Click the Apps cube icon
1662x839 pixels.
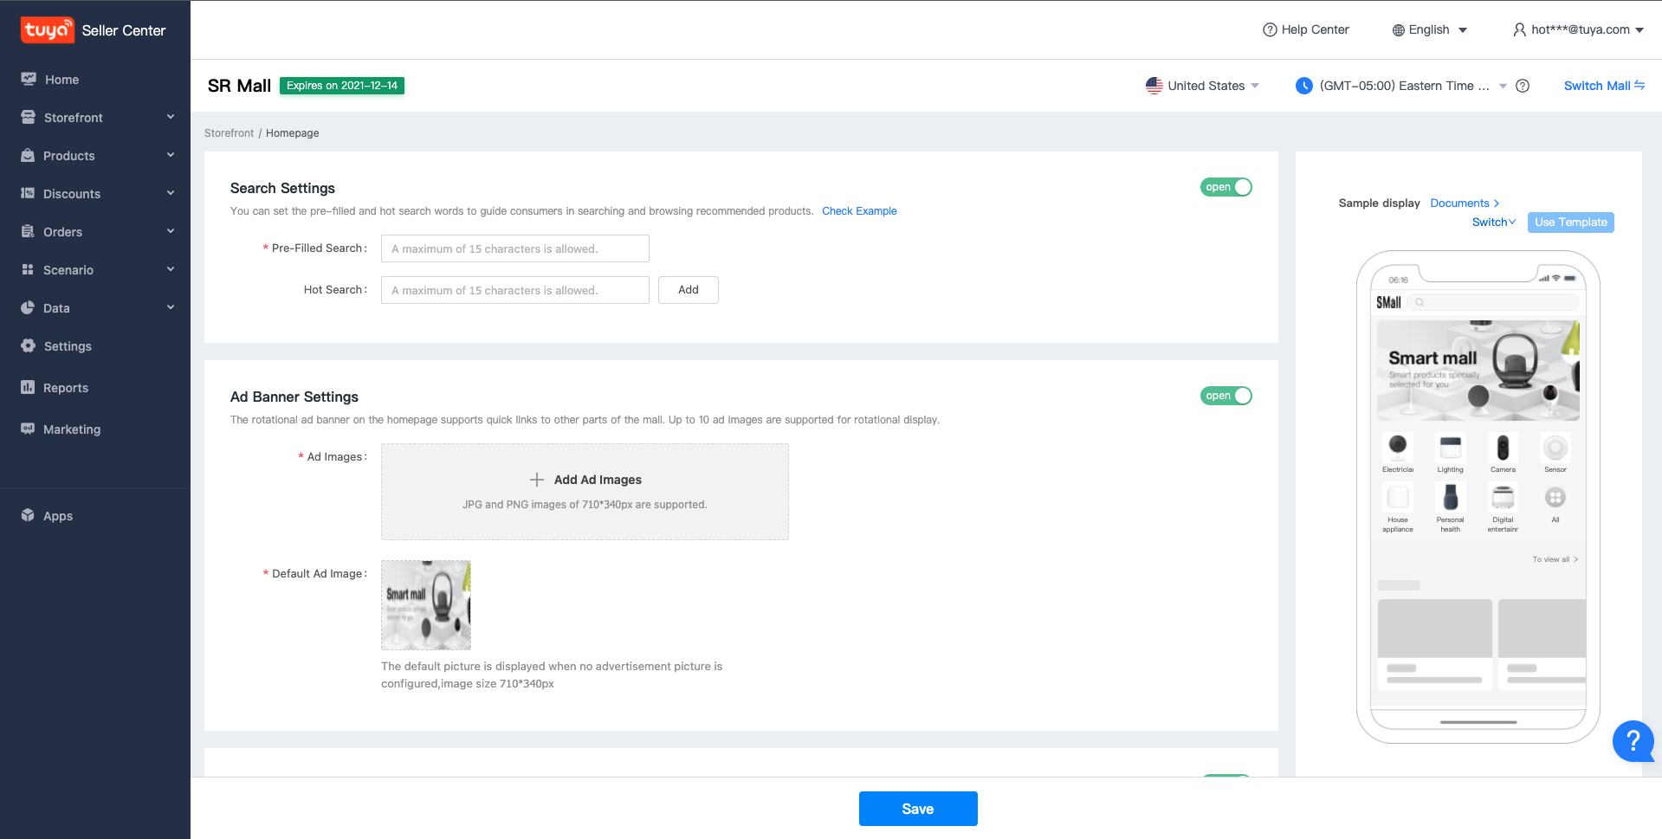[x=28, y=515]
